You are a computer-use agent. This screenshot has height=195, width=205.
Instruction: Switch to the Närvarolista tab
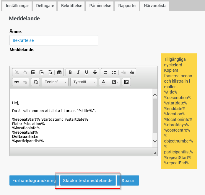click(x=155, y=6)
